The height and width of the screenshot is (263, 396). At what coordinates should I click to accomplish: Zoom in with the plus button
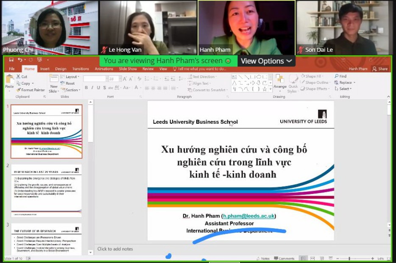tap(373, 259)
